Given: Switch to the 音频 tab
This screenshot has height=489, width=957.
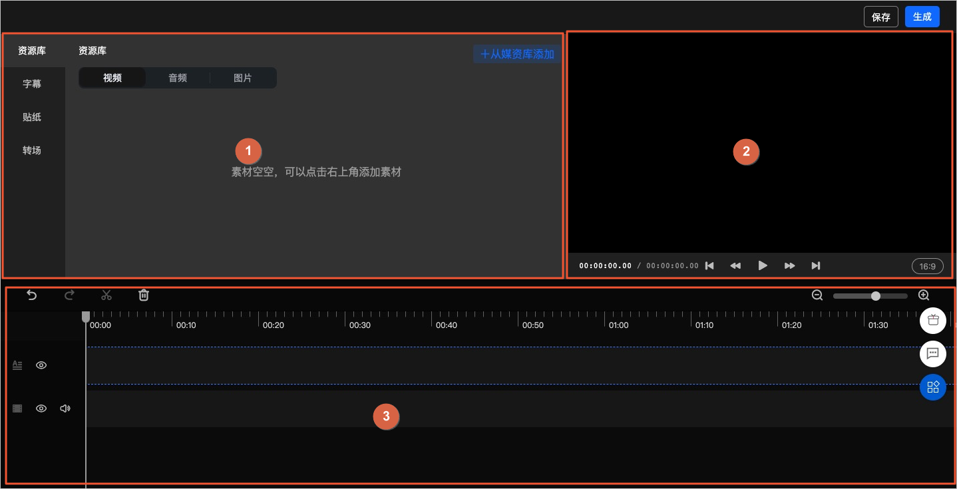Looking at the screenshot, I should [178, 78].
